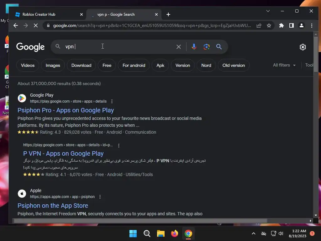Click the scrollbar down arrow
Image resolution: width=321 pixels, height=241 pixels.
coord(316,215)
